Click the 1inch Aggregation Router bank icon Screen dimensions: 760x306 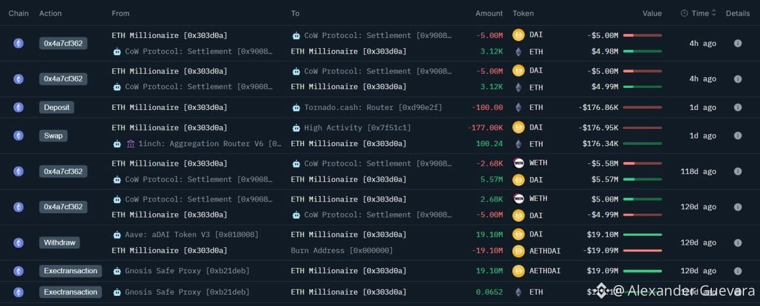click(131, 144)
